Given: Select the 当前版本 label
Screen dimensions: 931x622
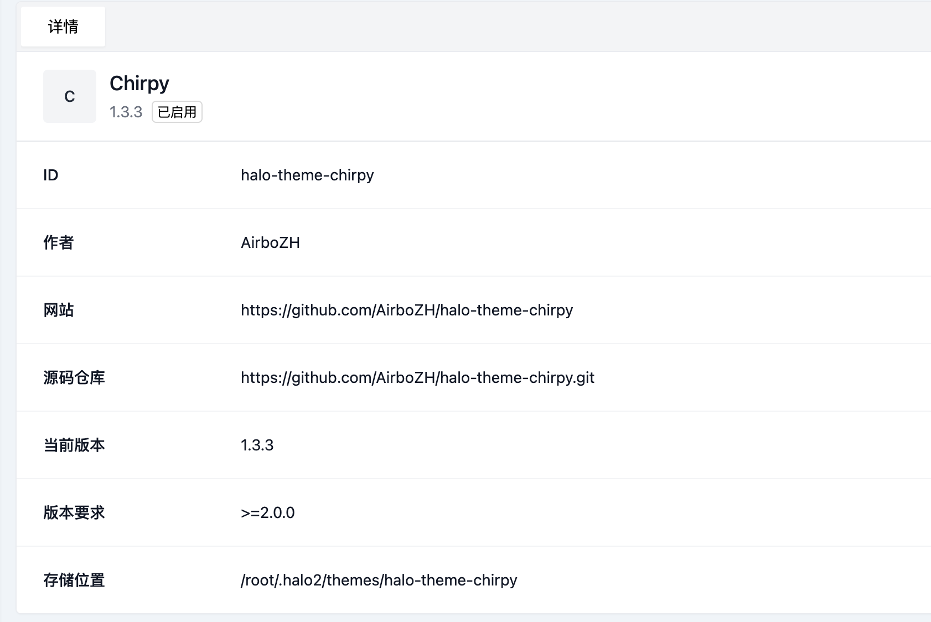Looking at the screenshot, I should click(x=74, y=445).
